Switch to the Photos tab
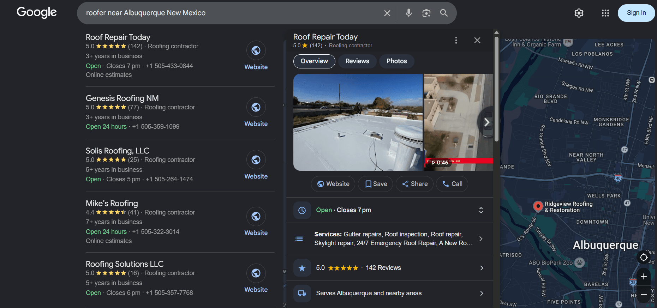 (x=397, y=61)
